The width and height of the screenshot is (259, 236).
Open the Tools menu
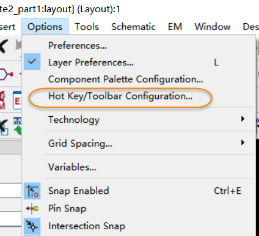[x=87, y=26]
